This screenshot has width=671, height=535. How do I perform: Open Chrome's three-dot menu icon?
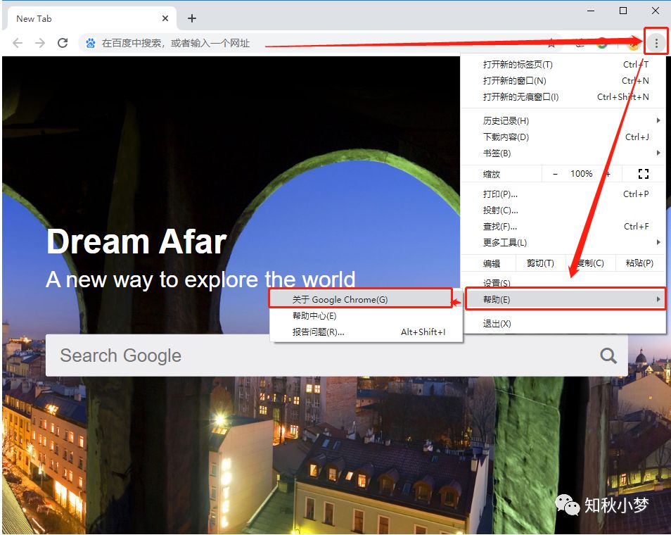point(656,42)
